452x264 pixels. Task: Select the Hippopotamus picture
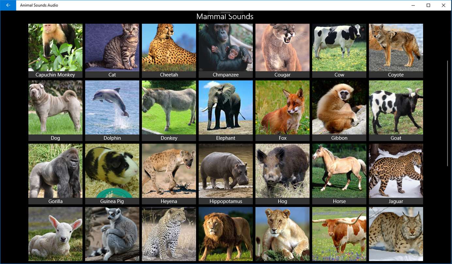coord(226,174)
